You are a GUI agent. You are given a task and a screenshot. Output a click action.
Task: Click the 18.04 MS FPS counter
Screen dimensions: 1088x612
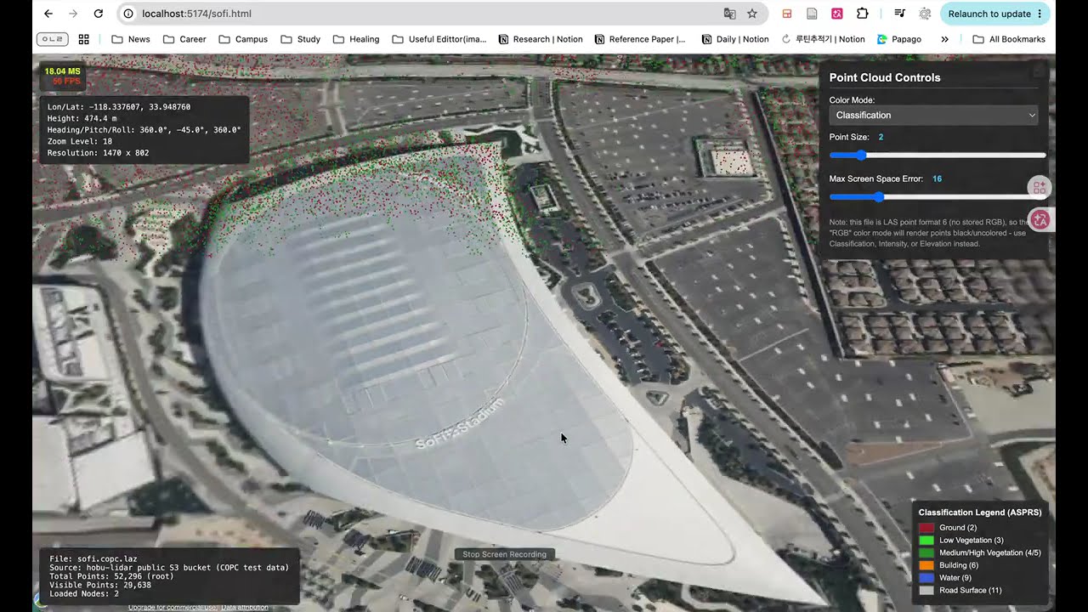point(62,76)
